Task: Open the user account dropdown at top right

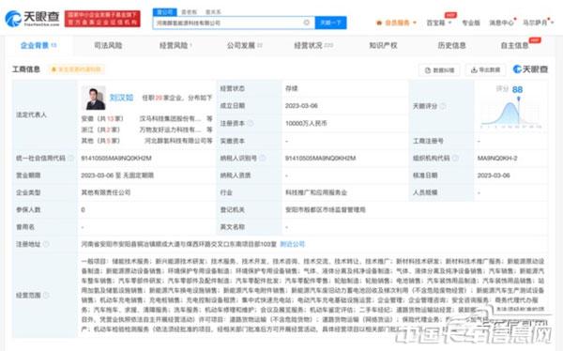Action: (537, 23)
